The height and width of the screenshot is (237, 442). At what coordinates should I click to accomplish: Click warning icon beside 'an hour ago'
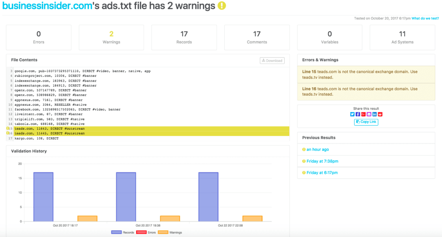pos(304,149)
